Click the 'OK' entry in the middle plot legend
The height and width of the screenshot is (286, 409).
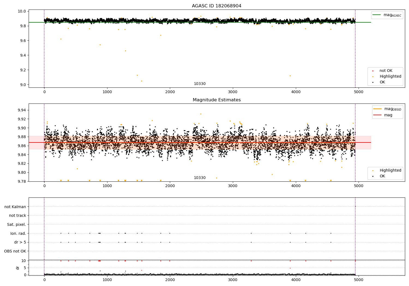point(382,176)
